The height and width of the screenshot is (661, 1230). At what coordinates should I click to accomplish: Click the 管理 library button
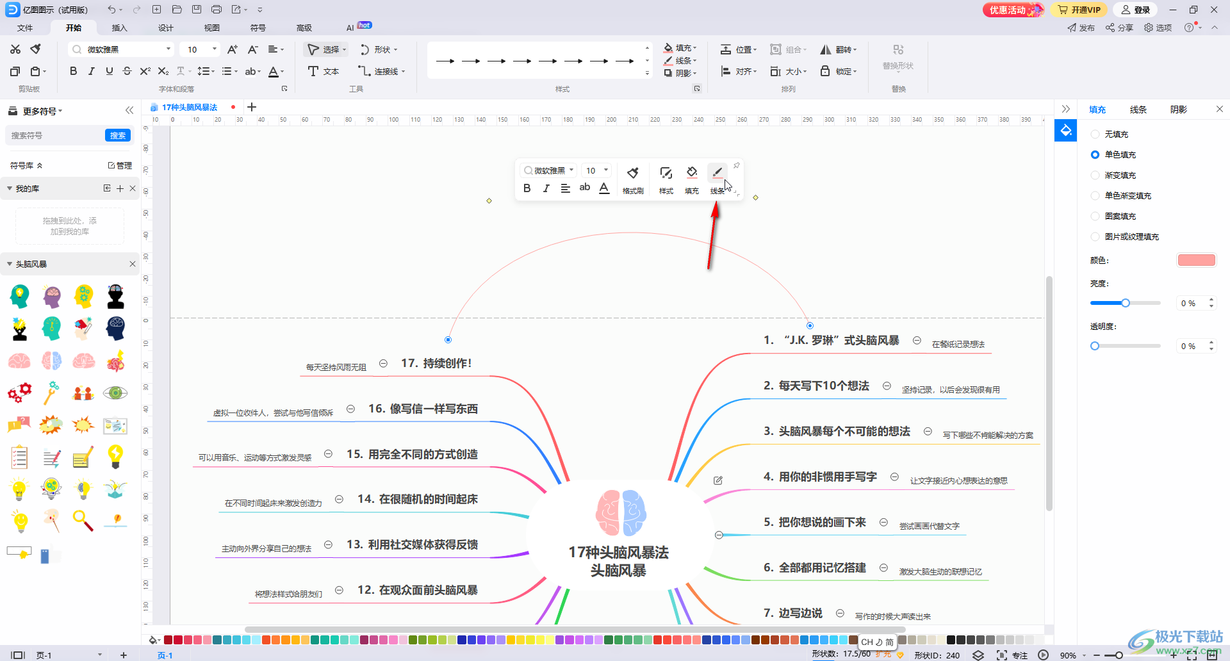(x=120, y=165)
